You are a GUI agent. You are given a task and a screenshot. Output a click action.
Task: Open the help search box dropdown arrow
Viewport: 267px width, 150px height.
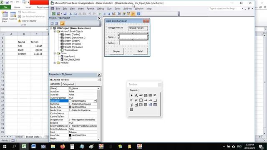pyautogui.click(x=242, y=8)
